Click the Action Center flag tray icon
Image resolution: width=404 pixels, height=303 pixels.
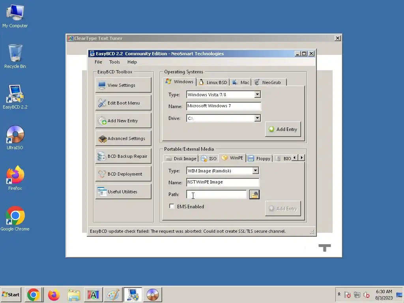click(347, 294)
